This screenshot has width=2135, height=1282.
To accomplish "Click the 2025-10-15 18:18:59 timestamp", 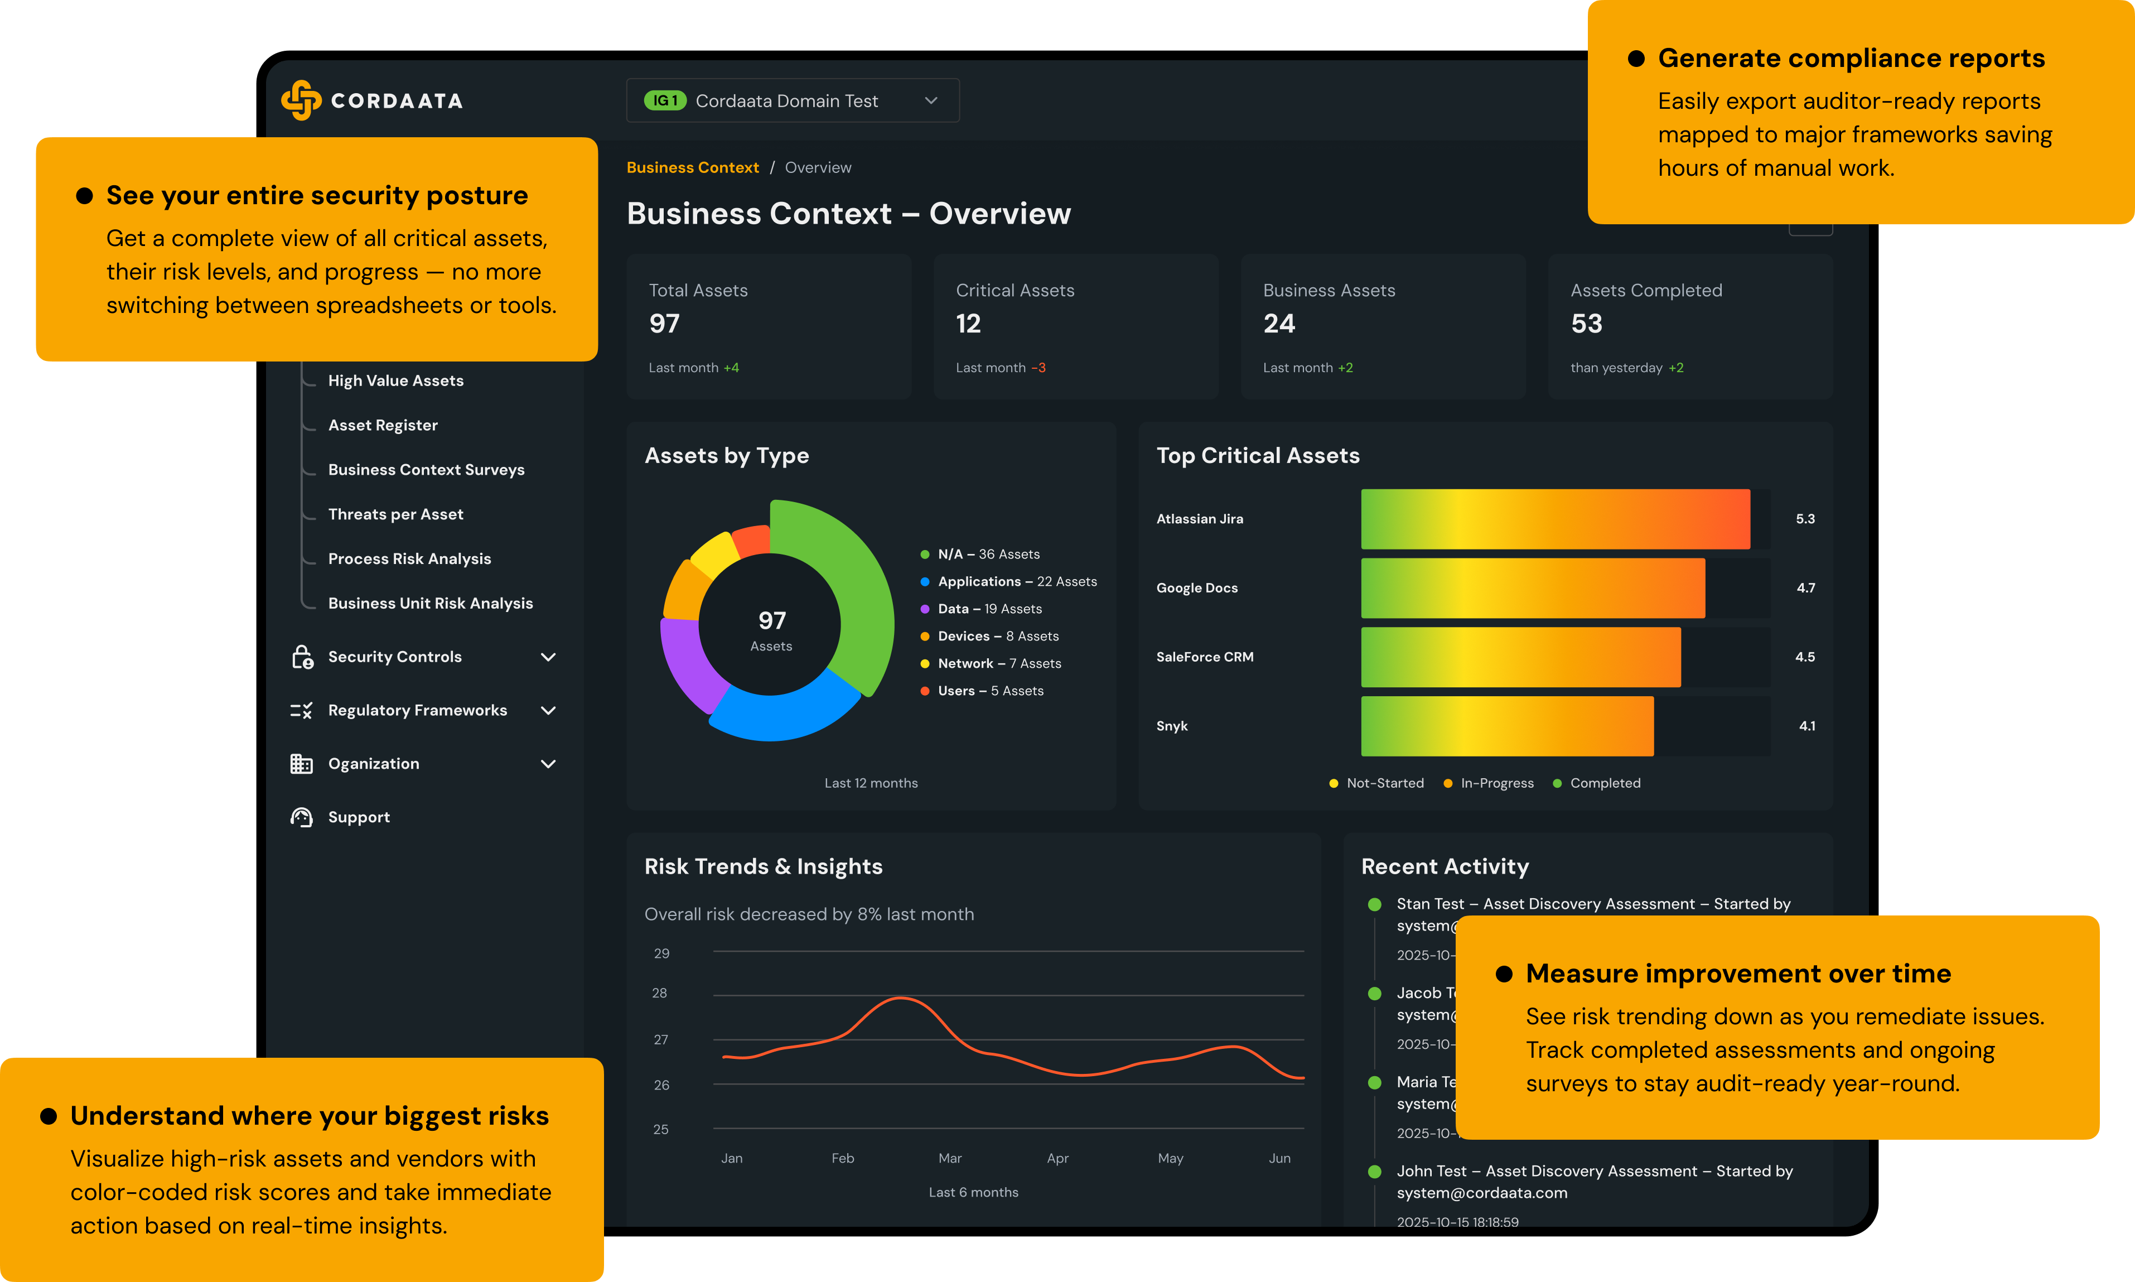I will pyautogui.click(x=1458, y=1222).
